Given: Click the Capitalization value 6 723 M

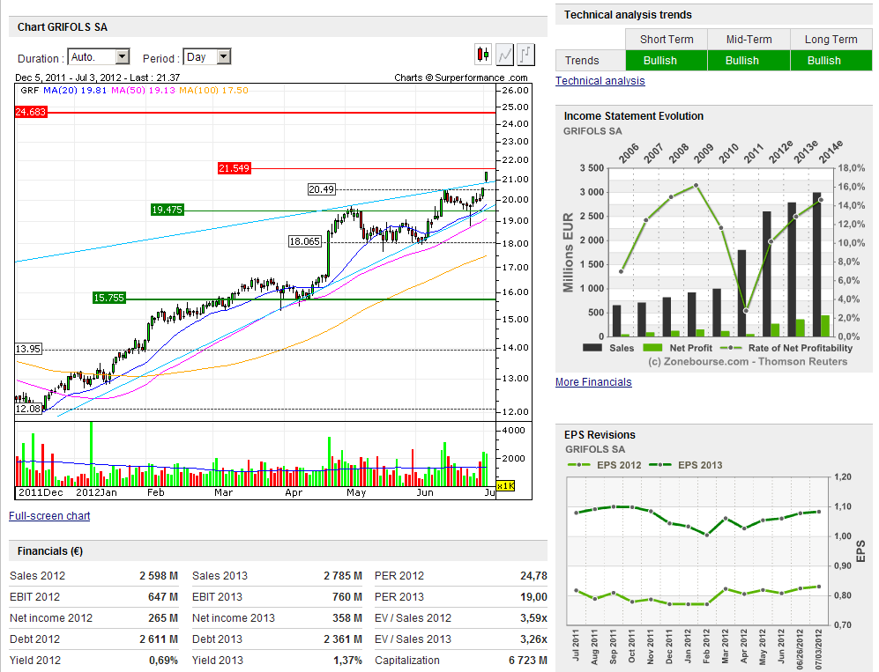Looking at the screenshot, I should tap(528, 661).
